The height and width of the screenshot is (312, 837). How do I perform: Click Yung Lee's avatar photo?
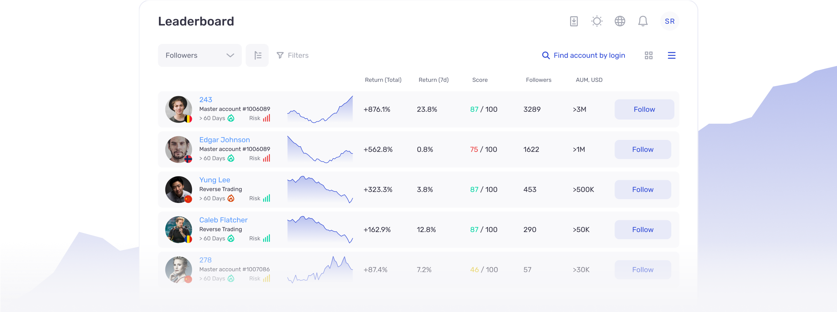pyautogui.click(x=179, y=190)
